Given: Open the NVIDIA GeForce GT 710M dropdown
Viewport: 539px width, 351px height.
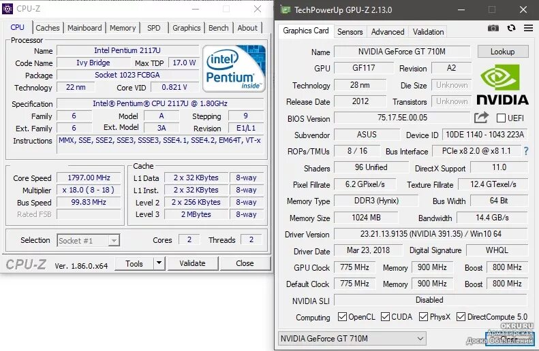Looking at the screenshot, I should coord(352,339).
